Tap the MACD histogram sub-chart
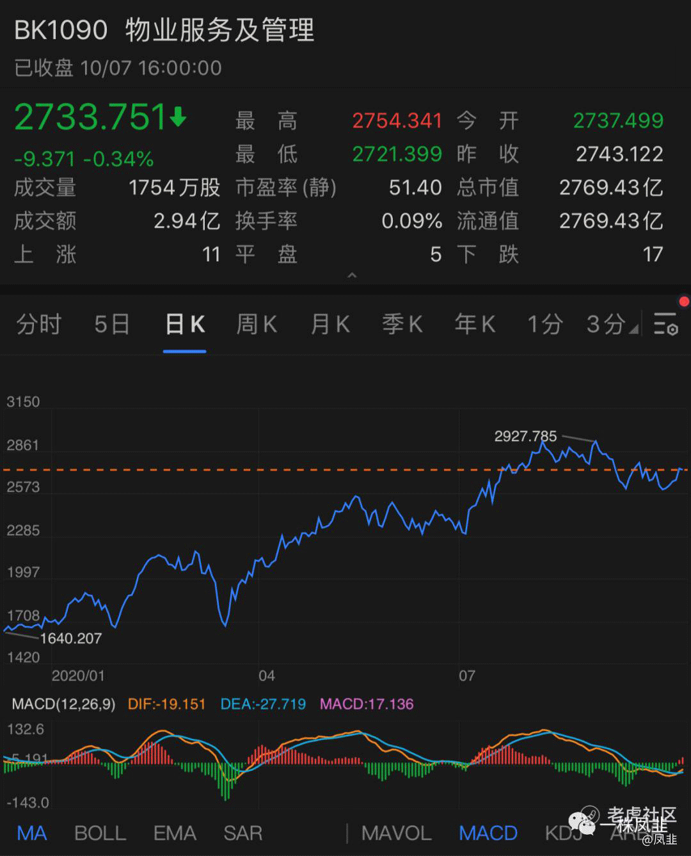691x856 pixels. pos(345,765)
